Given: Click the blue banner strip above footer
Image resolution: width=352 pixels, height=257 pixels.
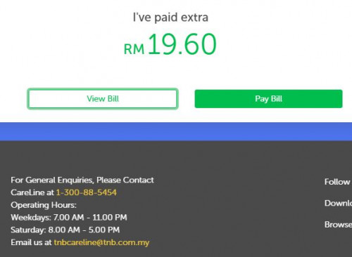Looking at the screenshot, I should click(x=176, y=131).
